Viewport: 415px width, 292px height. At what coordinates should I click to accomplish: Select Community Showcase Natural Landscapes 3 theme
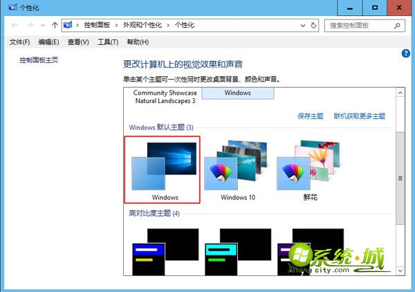click(x=165, y=97)
